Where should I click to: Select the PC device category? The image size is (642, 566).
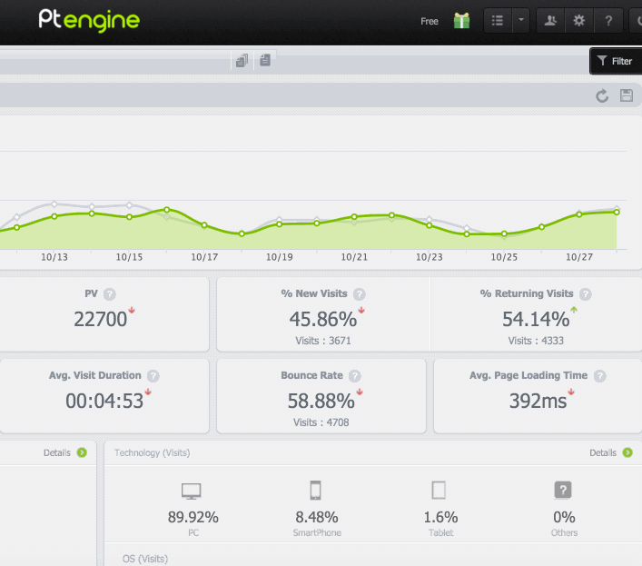(192, 492)
